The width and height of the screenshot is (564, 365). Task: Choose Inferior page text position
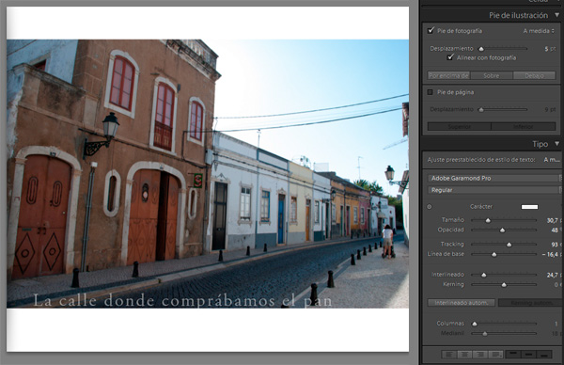point(524,127)
